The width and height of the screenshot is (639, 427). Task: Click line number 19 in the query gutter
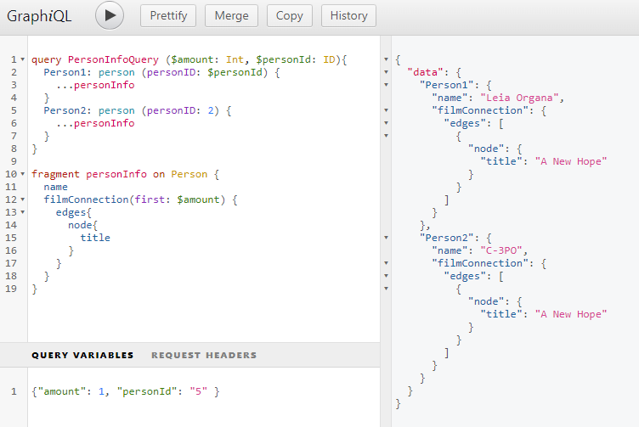[11, 289]
